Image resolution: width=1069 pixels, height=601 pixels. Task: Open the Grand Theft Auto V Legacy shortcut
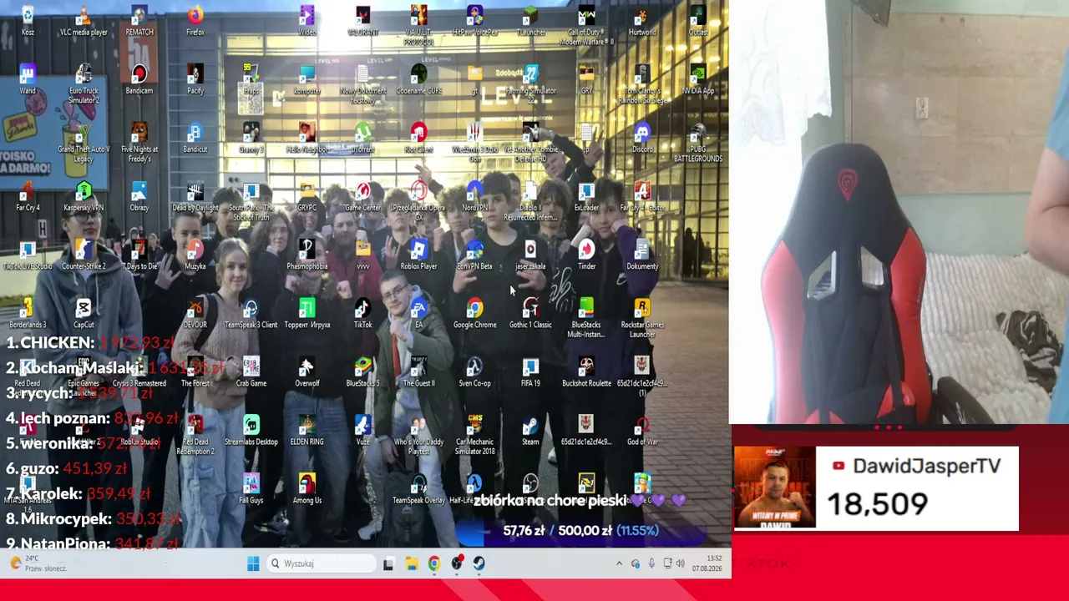point(84,144)
